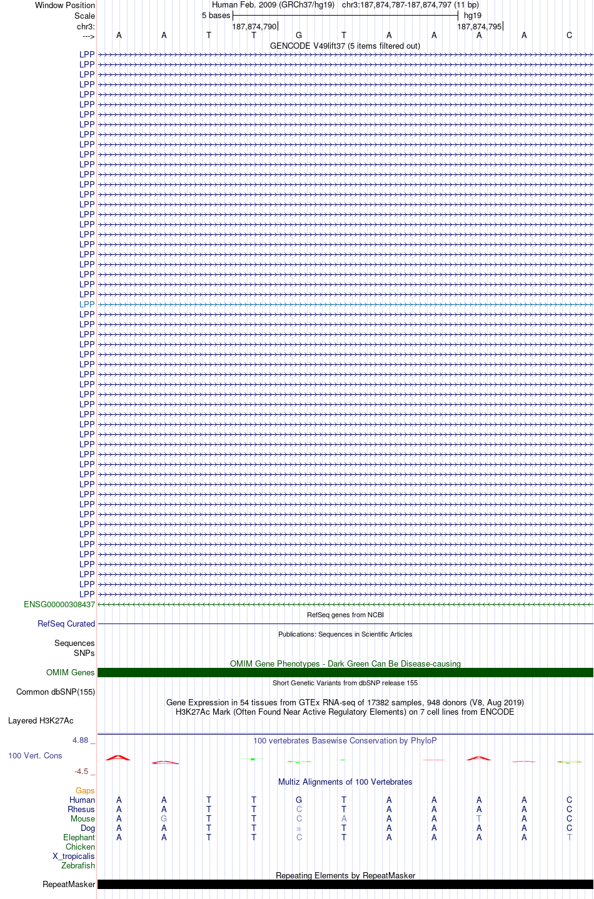
Task: Click the GENCODE V49lift37 track title
Action: click(x=345, y=46)
